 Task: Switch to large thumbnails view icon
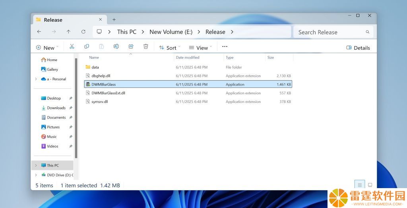pos(370,185)
